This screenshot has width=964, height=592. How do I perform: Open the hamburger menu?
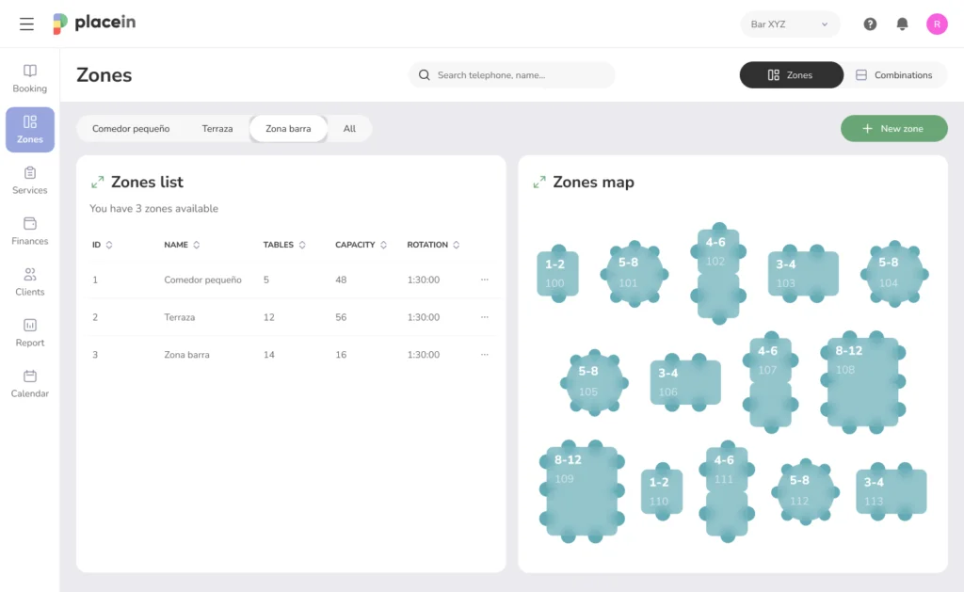click(x=26, y=24)
